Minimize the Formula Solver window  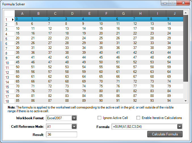[x=165, y=3]
